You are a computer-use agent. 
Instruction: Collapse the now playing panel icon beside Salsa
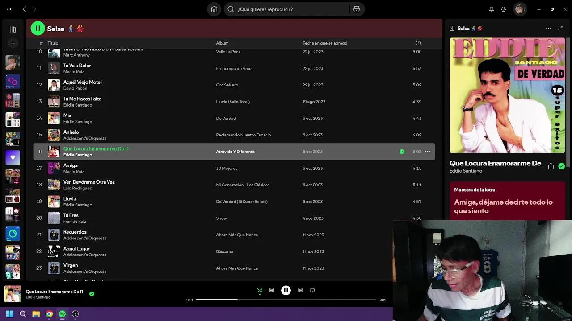coord(452,28)
